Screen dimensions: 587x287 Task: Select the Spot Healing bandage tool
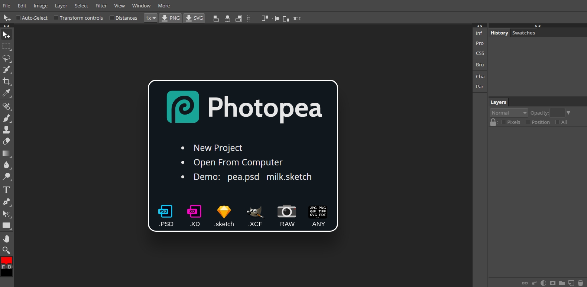6,107
